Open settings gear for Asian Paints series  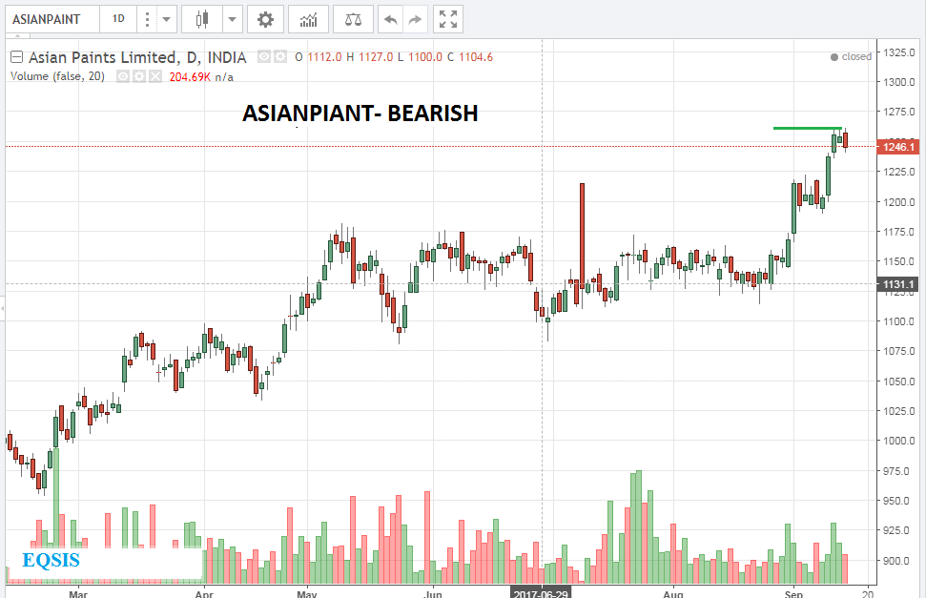tap(280, 57)
